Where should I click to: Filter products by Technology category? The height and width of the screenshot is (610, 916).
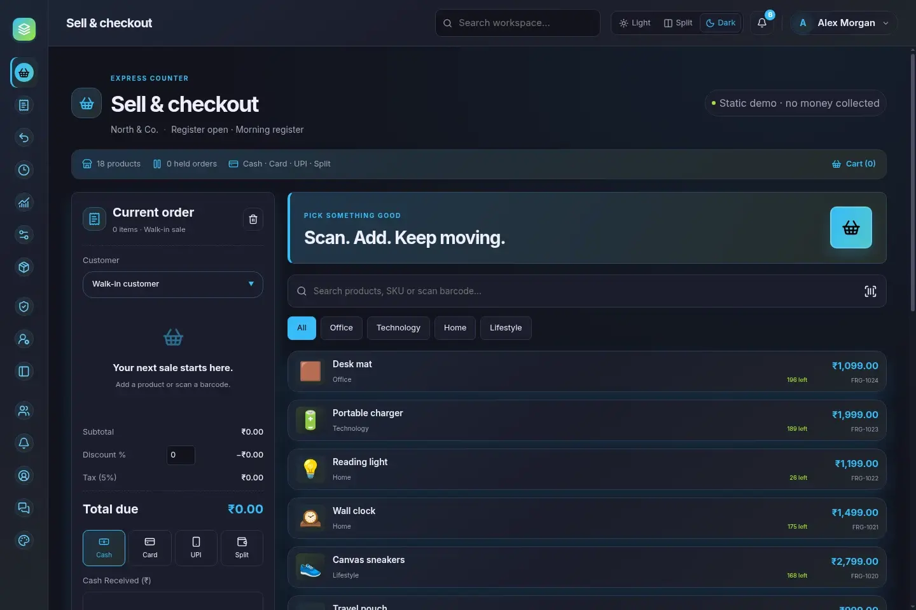point(398,328)
